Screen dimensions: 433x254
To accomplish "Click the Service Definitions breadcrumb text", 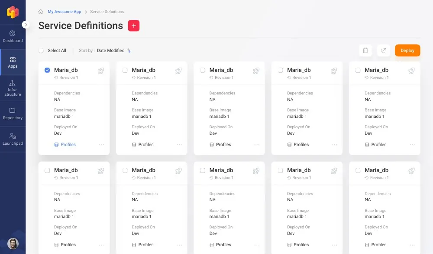I will pos(107,12).
